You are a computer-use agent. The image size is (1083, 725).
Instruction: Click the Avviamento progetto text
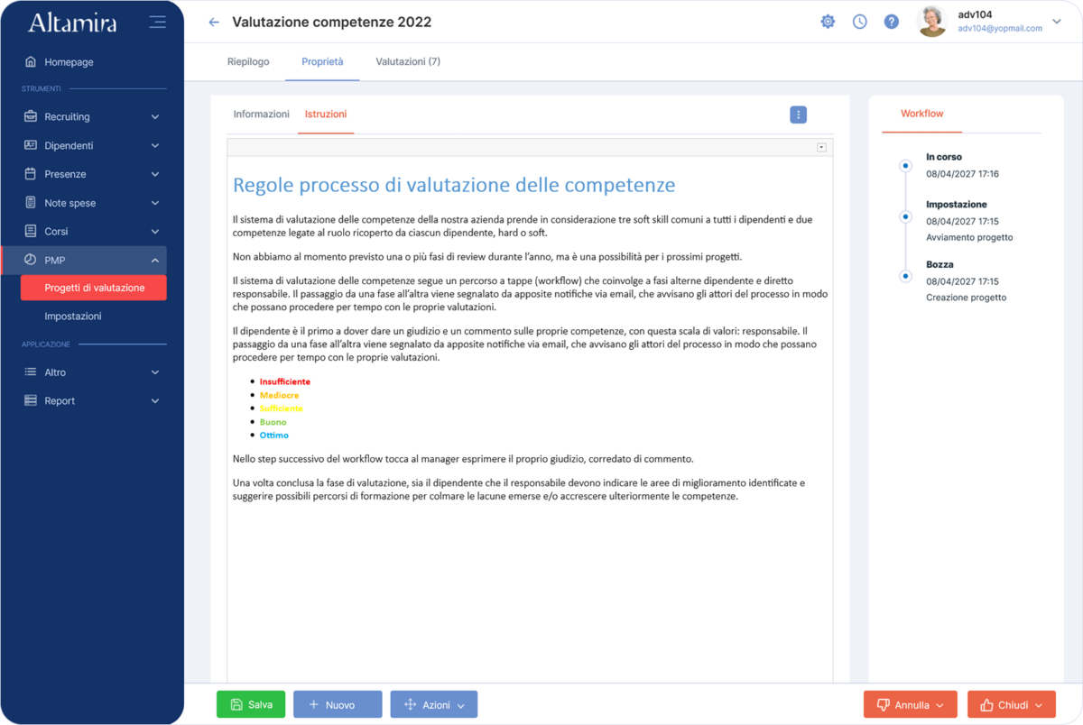point(969,237)
